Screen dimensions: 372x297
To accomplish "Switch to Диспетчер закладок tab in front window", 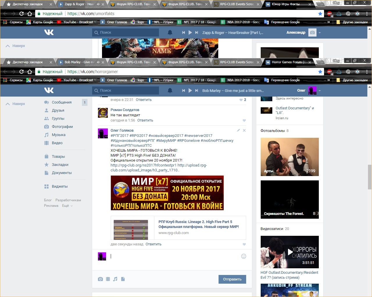I will 28,62.
